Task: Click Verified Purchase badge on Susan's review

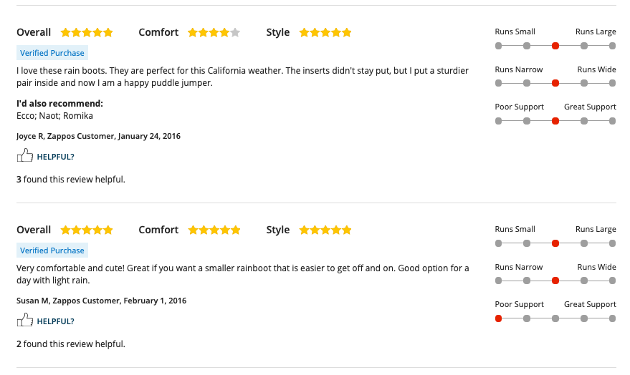Action: (x=52, y=250)
